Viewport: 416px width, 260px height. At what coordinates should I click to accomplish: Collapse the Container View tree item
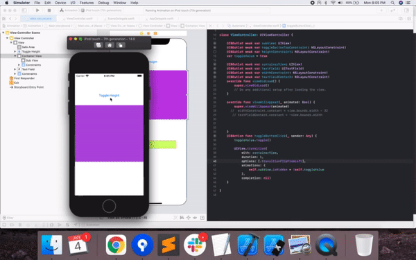pyautogui.click(x=15, y=56)
